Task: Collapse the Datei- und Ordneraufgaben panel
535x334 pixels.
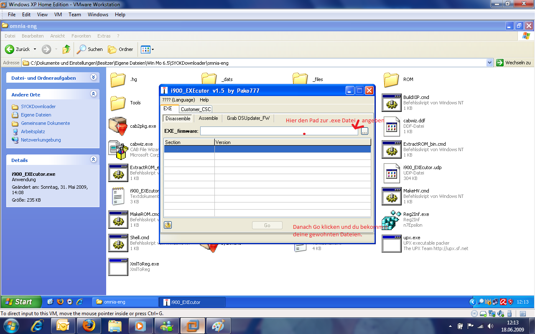Action: pyautogui.click(x=93, y=77)
